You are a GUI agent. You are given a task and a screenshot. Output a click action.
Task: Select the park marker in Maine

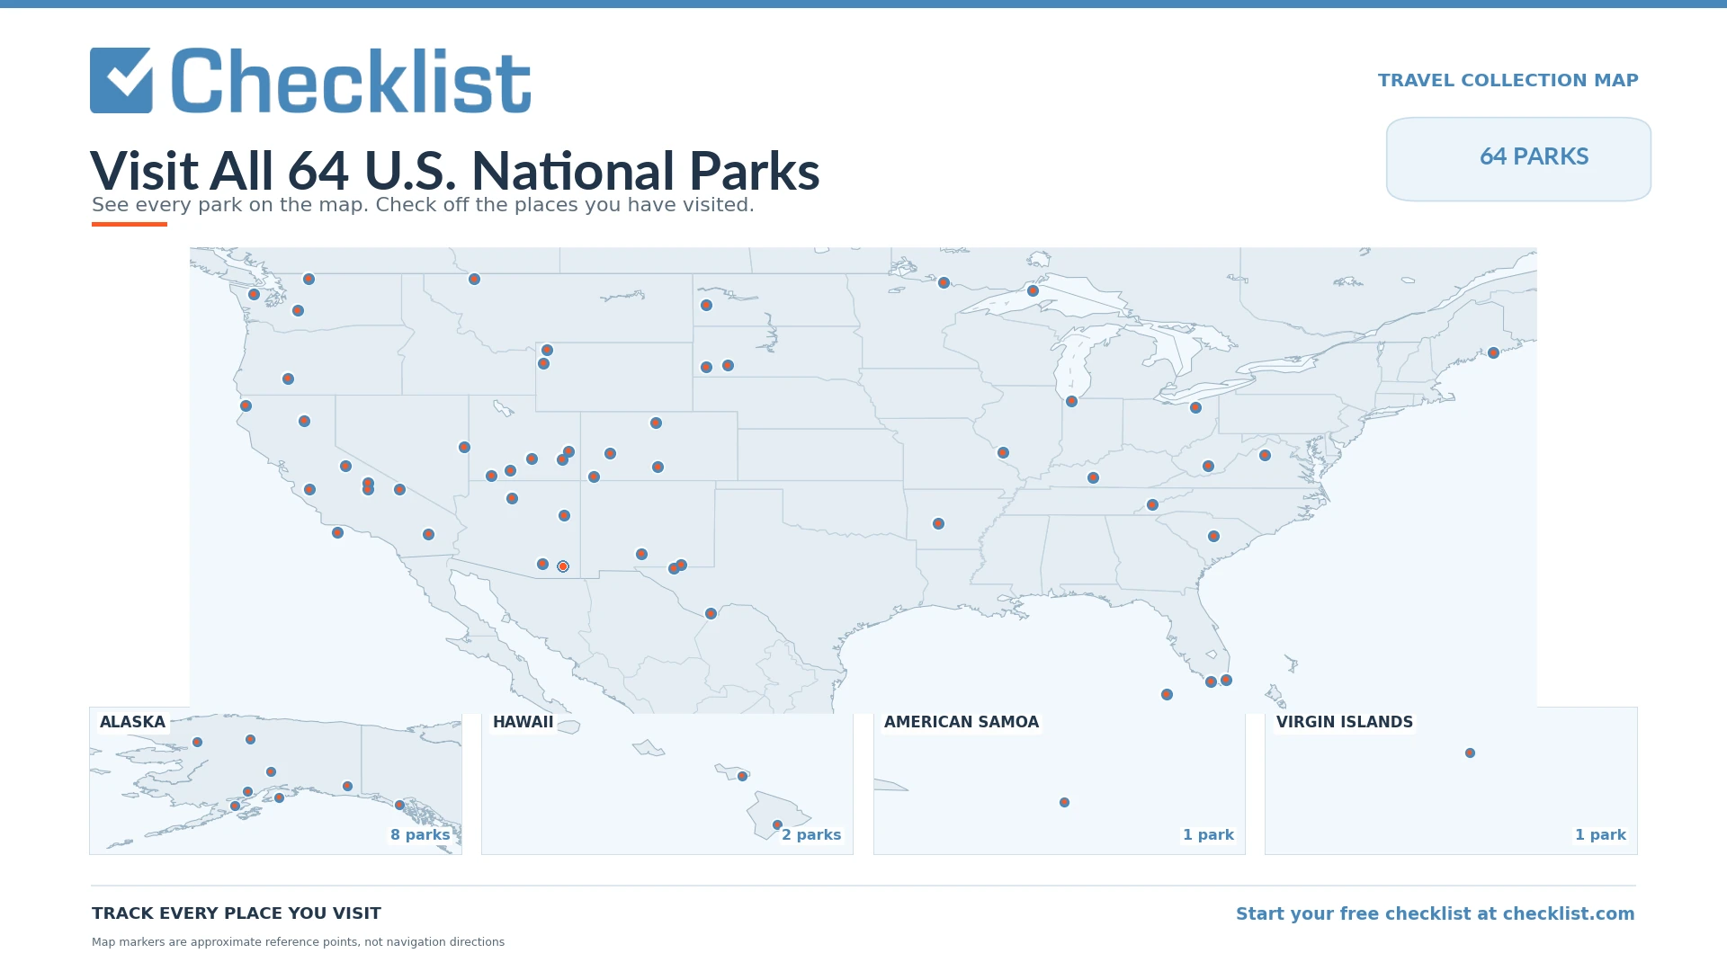1493,352
